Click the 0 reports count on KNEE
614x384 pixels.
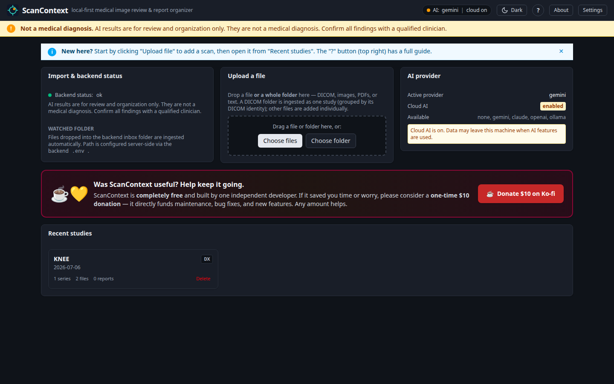104,279
